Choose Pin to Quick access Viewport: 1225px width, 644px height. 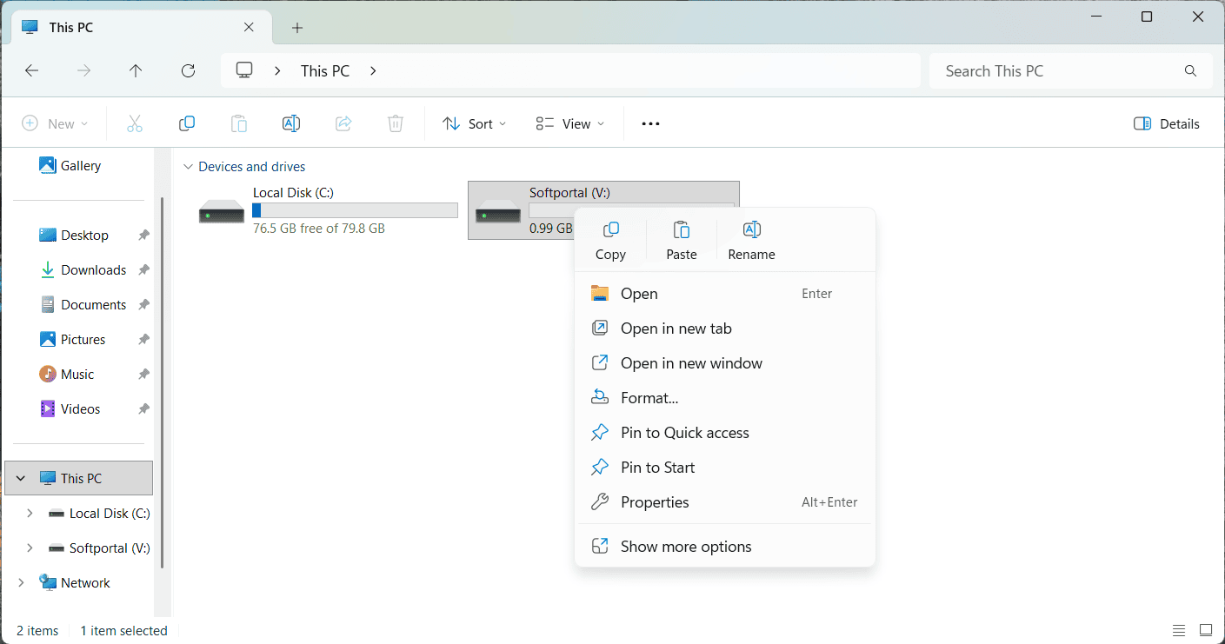pyautogui.click(x=725, y=433)
